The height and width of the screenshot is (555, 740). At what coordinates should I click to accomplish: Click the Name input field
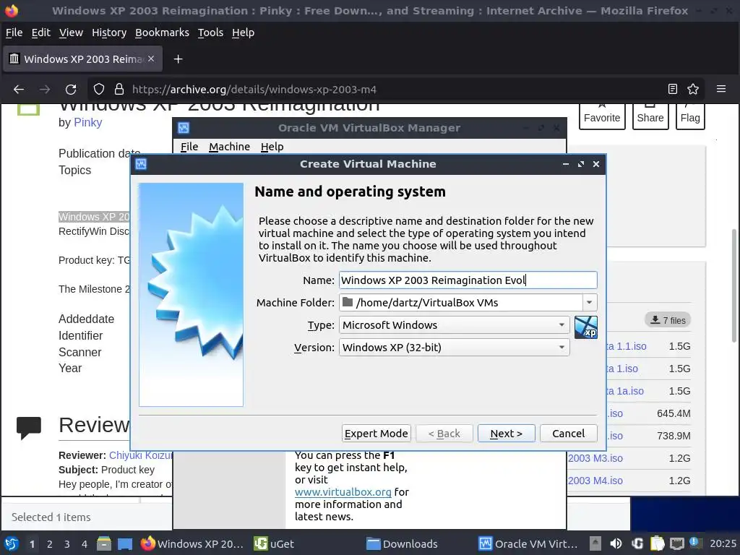468,280
